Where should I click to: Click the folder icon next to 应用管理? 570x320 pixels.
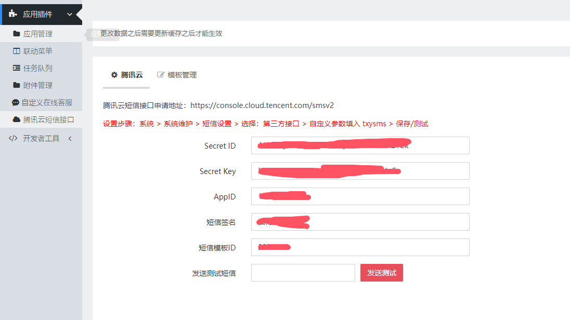[16, 34]
